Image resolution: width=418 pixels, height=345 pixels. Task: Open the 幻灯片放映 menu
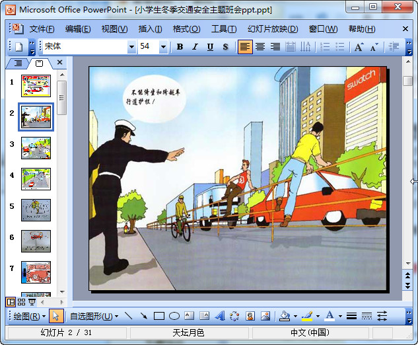click(273, 29)
